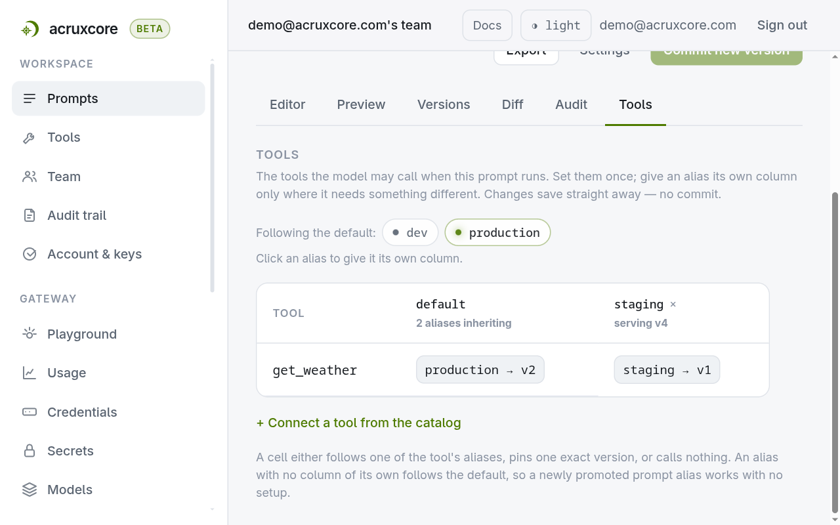The image size is (840, 525).
Task: Switch to the Diff tab
Action: pyautogui.click(x=513, y=104)
